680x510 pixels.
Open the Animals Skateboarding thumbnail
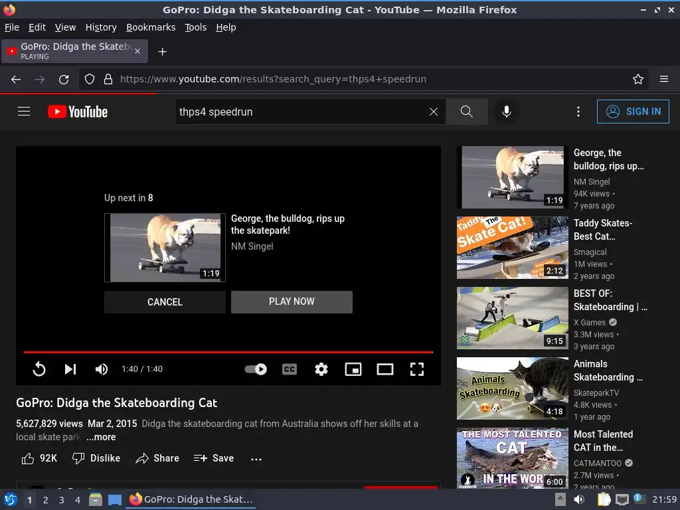point(513,388)
